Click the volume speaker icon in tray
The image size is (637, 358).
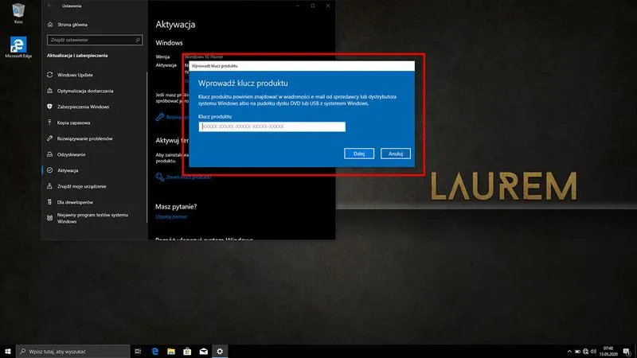click(593, 352)
